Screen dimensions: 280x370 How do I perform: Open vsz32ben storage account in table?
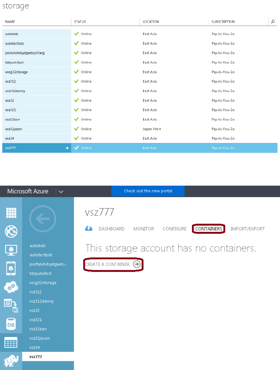pyautogui.click(x=12, y=120)
